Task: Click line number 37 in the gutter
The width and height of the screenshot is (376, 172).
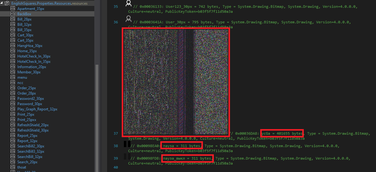Action: 116,133
